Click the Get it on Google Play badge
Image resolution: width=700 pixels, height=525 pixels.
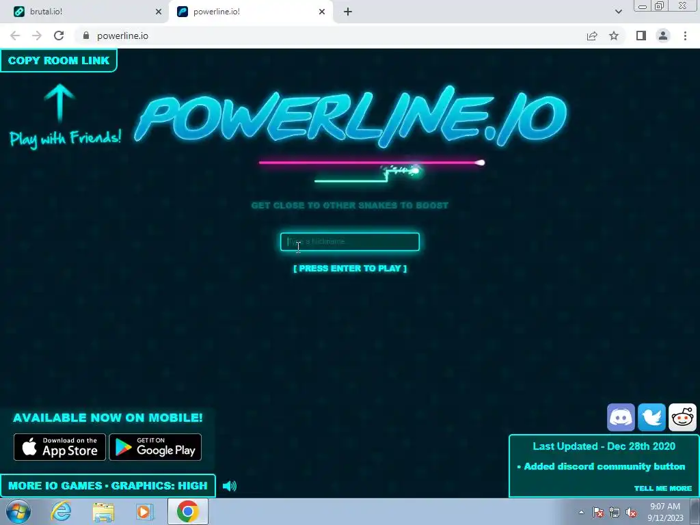tap(155, 447)
